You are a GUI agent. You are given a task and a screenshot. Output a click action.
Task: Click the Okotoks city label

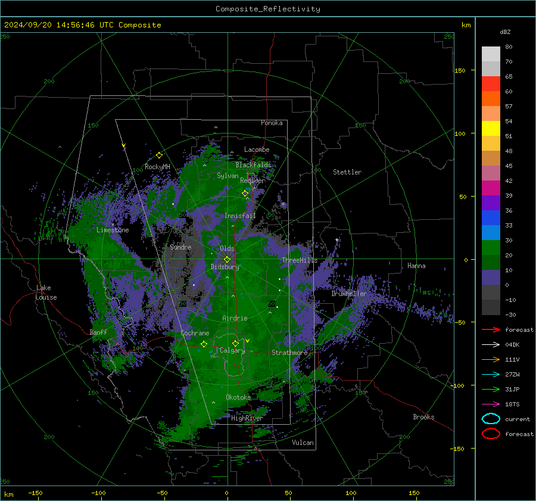tap(239, 397)
